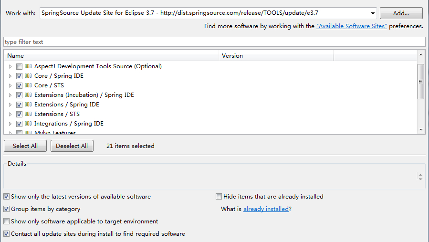Click the software list scroll up arrow
The width and height of the screenshot is (429, 242).
pos(421,54)
